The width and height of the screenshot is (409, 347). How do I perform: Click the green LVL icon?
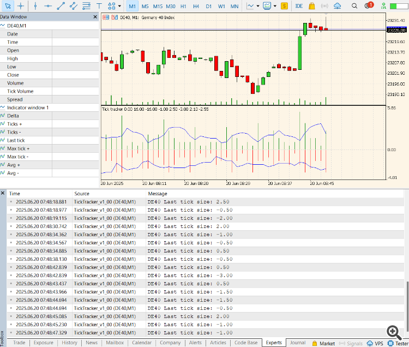pos(383,6)
